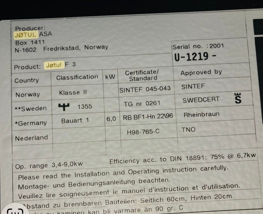Tap the "TNO" approval cell
Image resolution: width=263 pixels, height=214 pixels.
(x=188, y=130)
